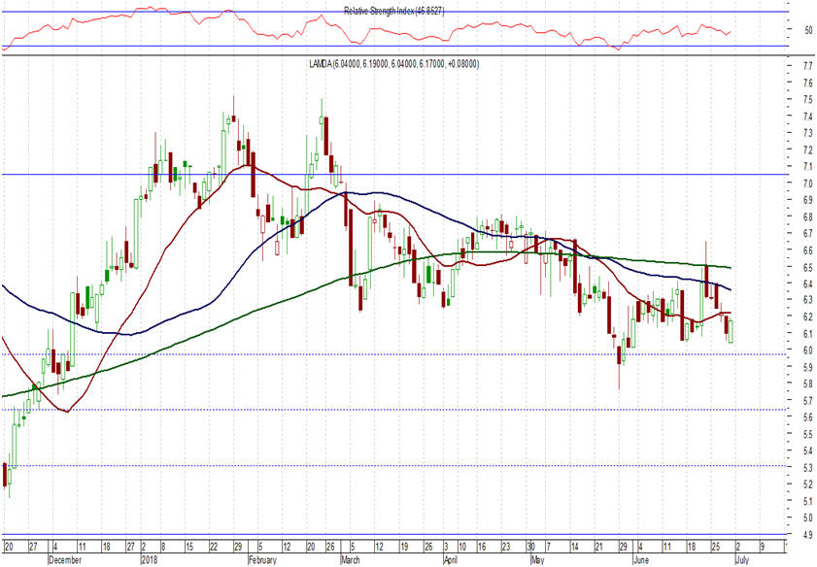The height and width of the screenshot is (567, 817).
Task: Select the solid blue horizontal line near 7.05
Action: pyautogui.click(x=395, y=175)
